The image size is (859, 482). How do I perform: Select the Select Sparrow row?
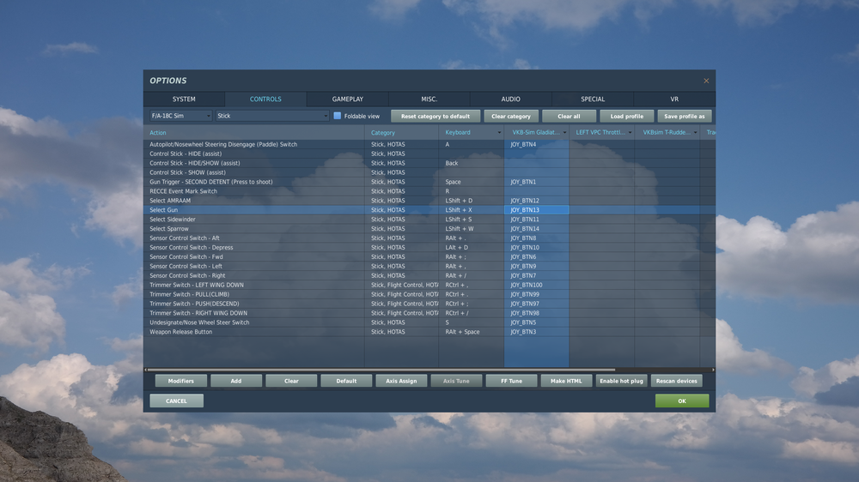(429, 229)
